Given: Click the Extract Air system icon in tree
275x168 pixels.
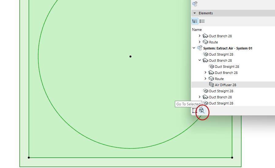Looking at the screenshot, I should [x=200, y=48].
